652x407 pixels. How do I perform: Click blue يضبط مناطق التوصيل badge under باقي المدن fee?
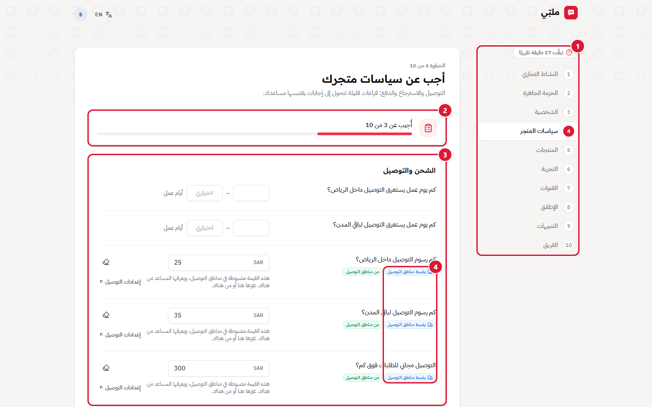(x=410, y=325)
